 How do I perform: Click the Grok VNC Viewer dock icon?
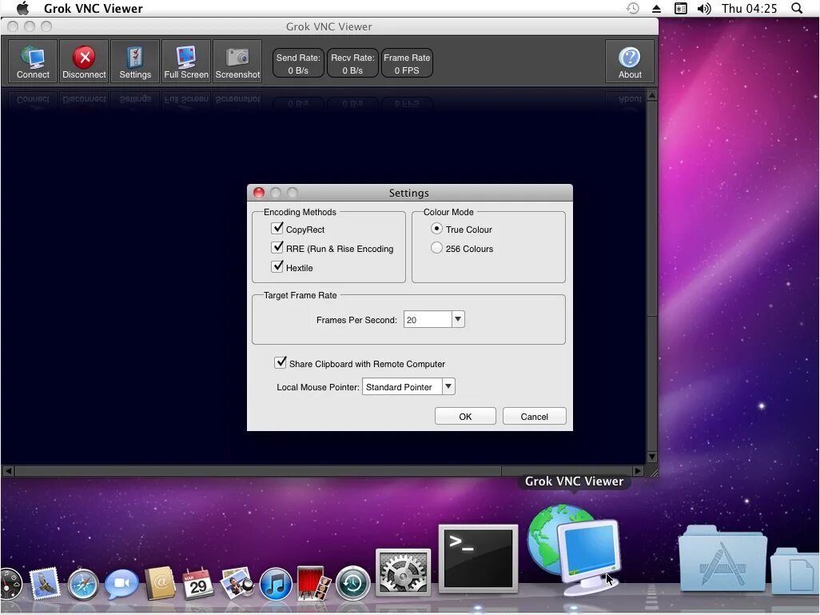(573, 549)
